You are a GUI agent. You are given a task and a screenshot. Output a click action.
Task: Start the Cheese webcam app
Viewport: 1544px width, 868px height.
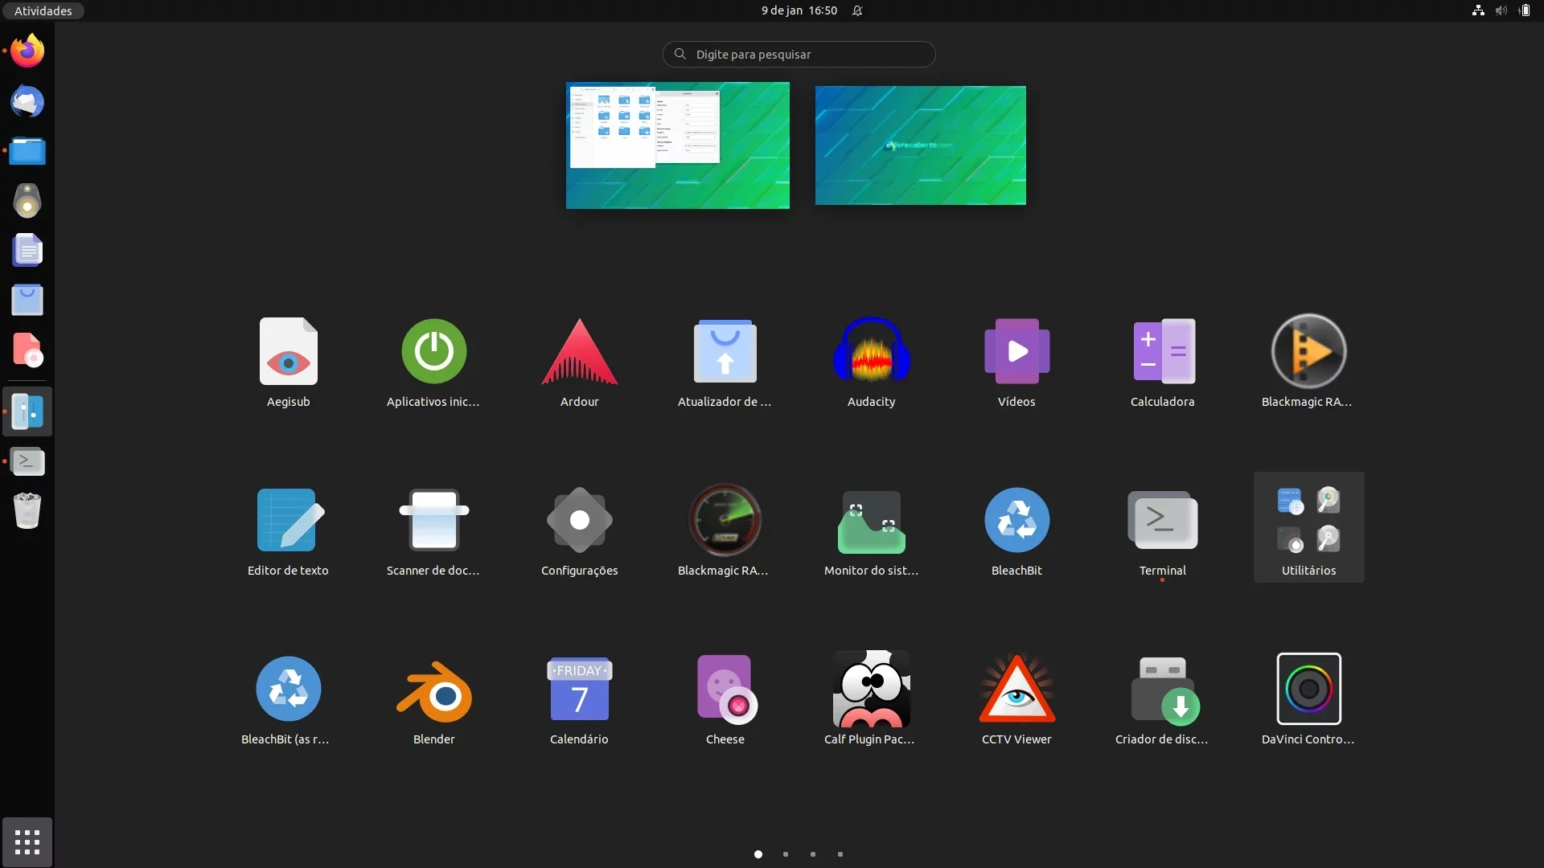pyautogui.click(x=725, y=700)
